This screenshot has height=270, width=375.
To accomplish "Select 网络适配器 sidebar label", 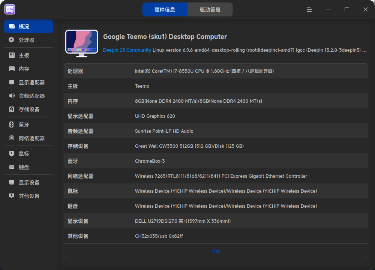I will [x=32, y=138].
